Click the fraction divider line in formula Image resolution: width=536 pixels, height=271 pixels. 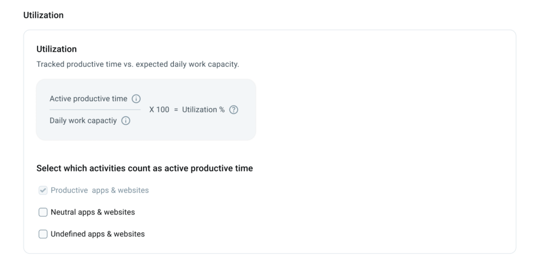pos(95,110)
